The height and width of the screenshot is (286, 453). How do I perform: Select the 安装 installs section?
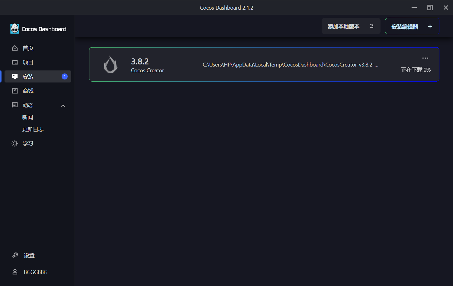coord(38,76)
